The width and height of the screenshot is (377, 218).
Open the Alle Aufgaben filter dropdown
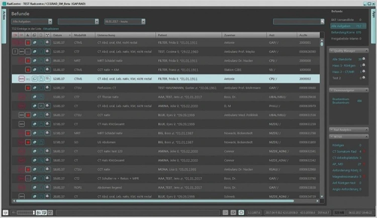32,22
